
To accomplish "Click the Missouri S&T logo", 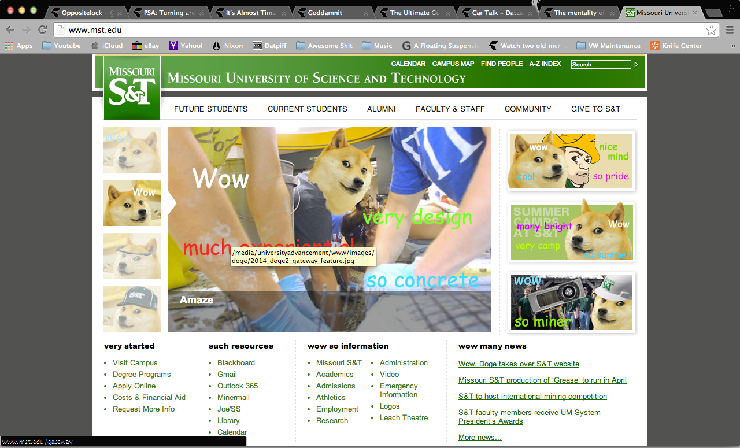I will click(132, 87).
